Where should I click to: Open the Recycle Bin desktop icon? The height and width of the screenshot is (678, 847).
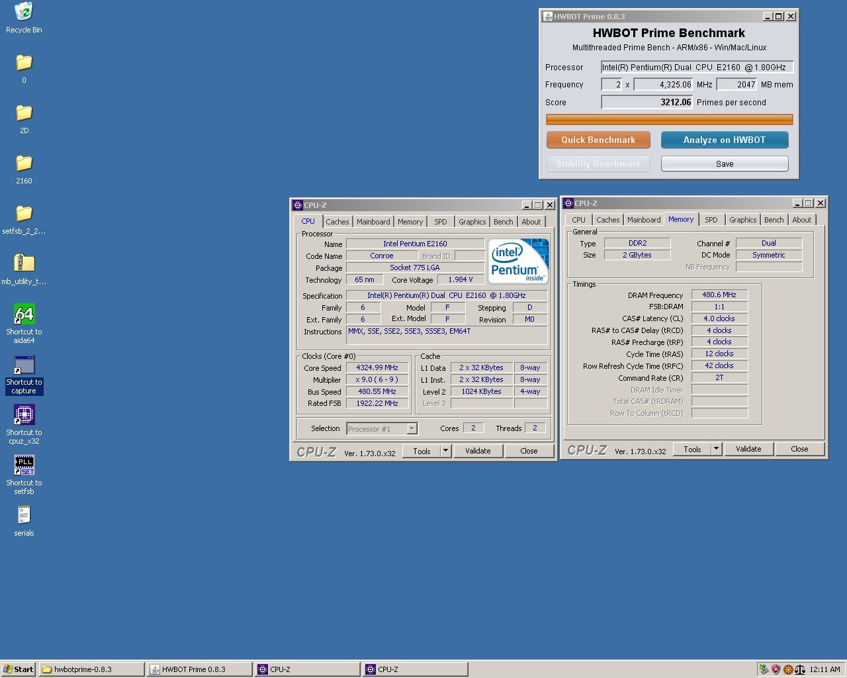click(24, 12)
